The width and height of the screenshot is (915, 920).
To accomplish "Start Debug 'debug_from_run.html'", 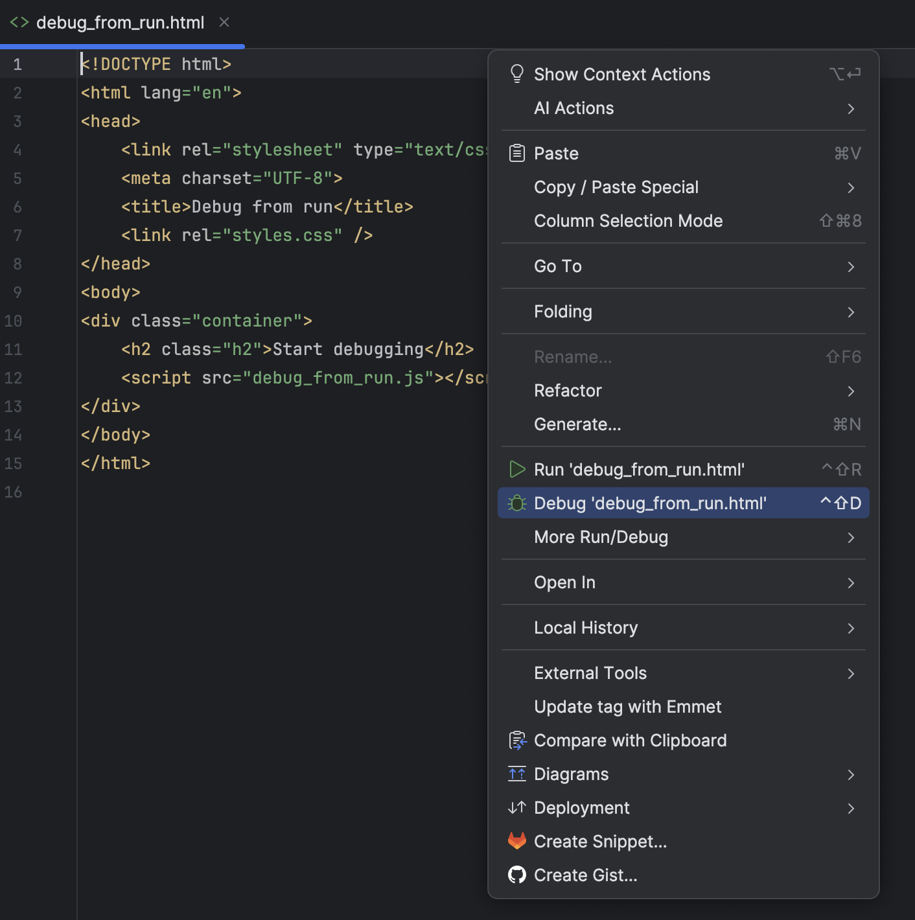I will pos(683,503).
